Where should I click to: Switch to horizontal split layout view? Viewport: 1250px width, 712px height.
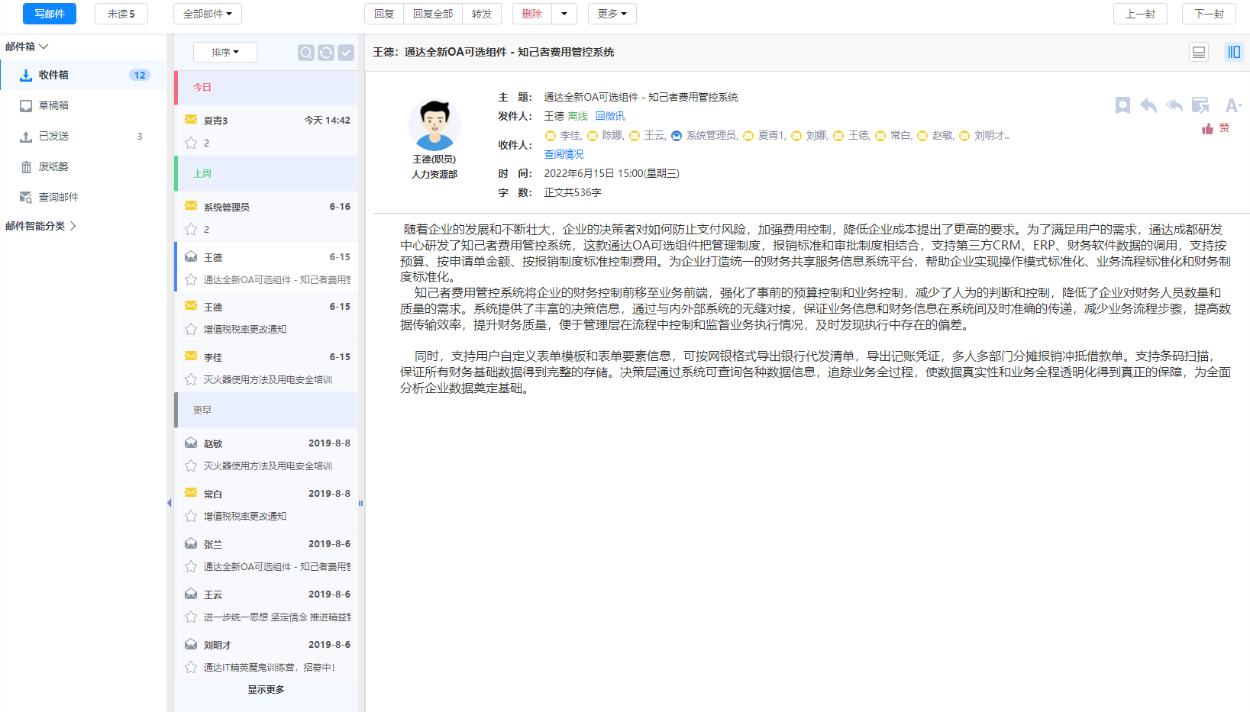1199,52
